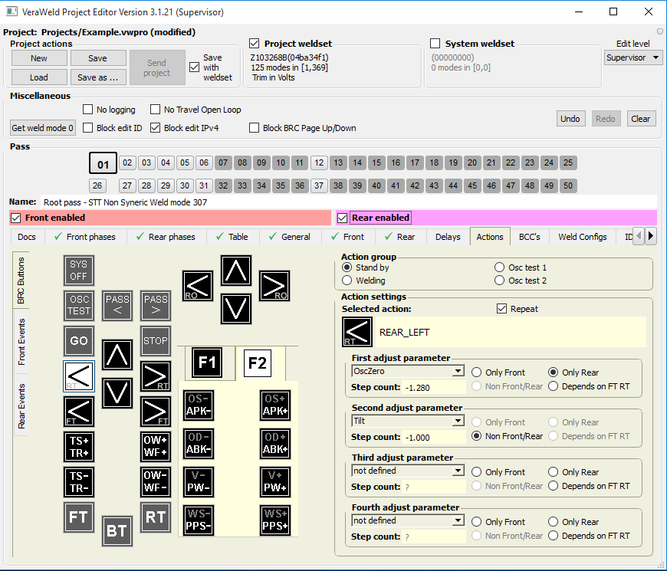The width and height of the screenshot is (667, 571).
Task: Expand the Third adjust parameter dropdown
Action: click(x=408, y=471)
